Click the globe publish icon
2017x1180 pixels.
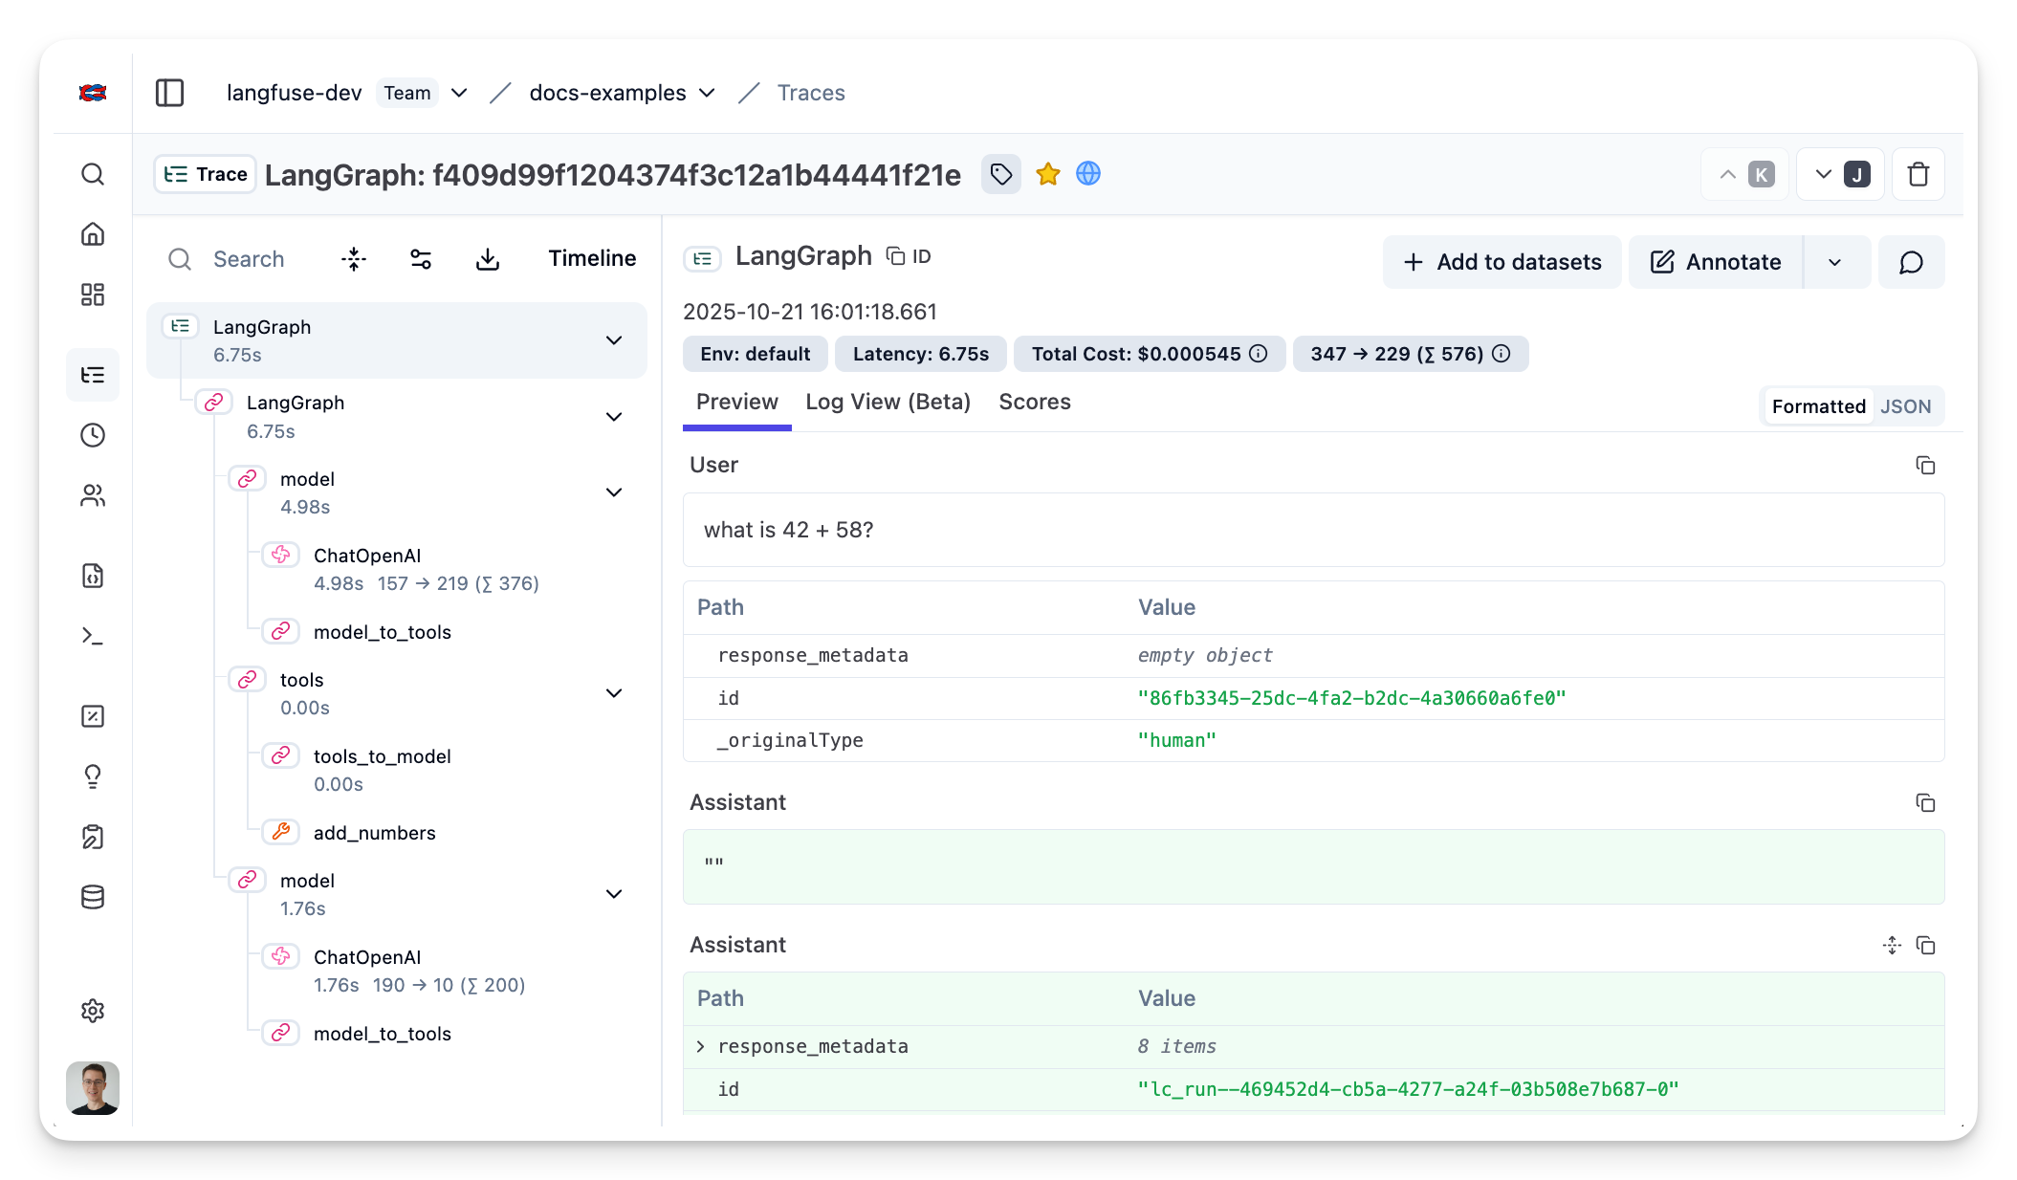click(1088, 174)
